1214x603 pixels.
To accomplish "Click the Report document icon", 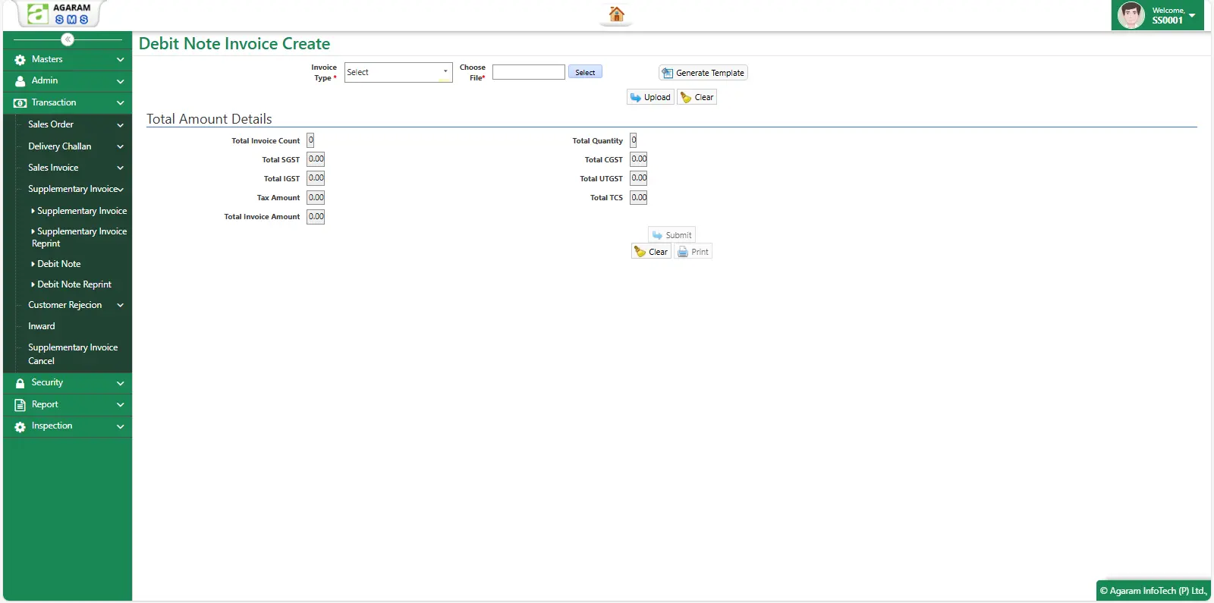I will (x=20, y=405).
